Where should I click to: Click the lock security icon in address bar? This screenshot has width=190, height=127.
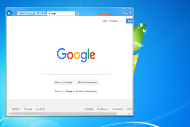click(x=43, y=13)
